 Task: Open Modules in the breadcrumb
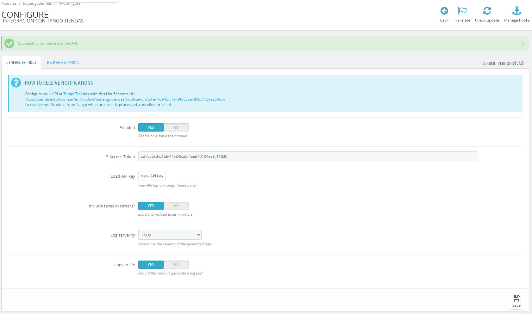click(x=9, y=3)
